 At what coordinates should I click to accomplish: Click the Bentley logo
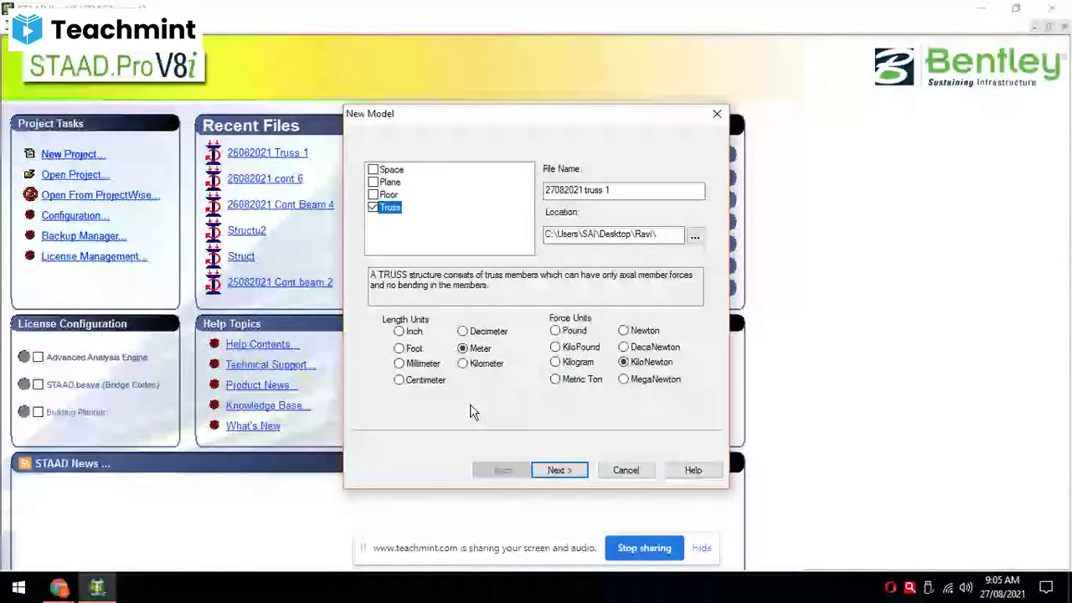[x=967, y=66]
